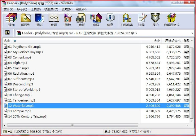
Task: Open the 注释 (Comment) tool
Action: pyautogui.click(x=141, y=20)
